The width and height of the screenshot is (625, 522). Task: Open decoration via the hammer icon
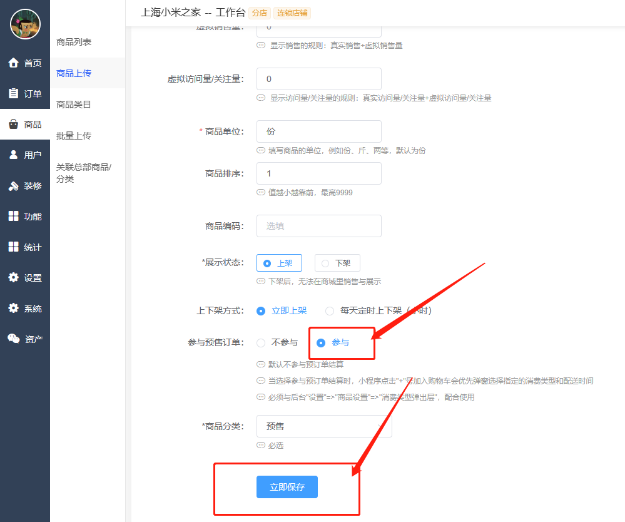(x=13, y=186)
